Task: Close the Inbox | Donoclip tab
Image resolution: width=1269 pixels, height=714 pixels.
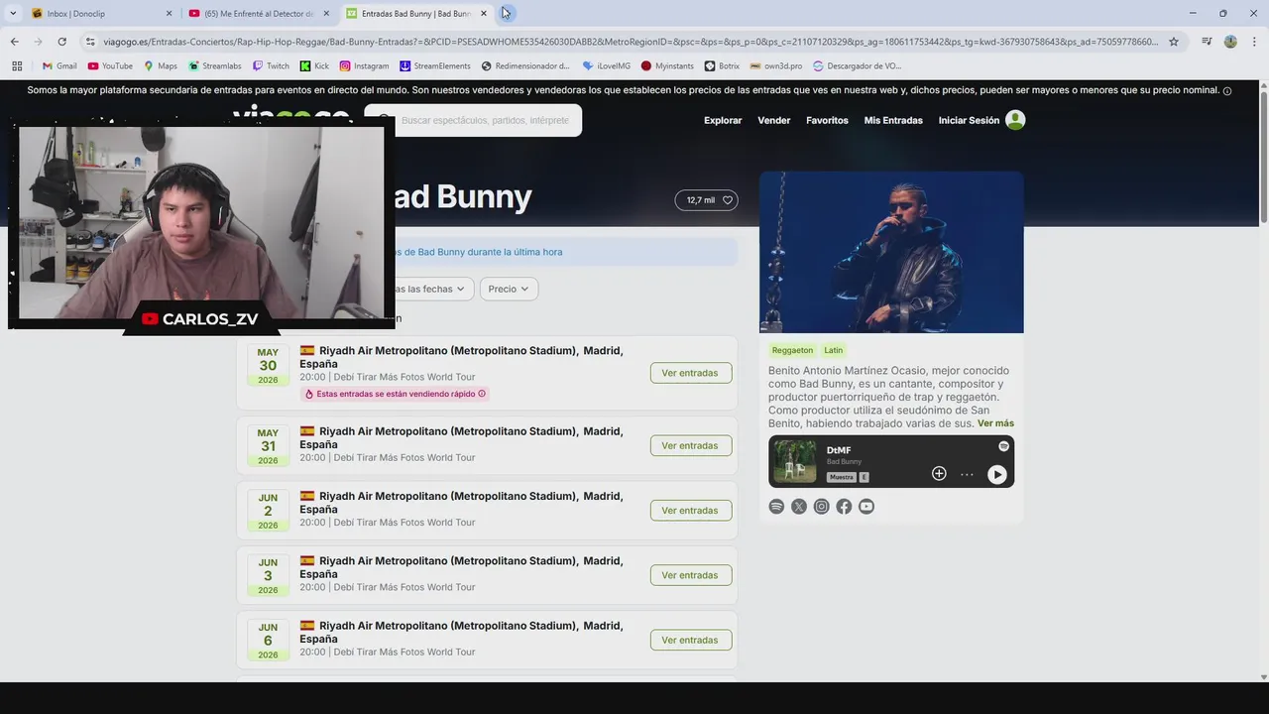Action: [169, 13]
